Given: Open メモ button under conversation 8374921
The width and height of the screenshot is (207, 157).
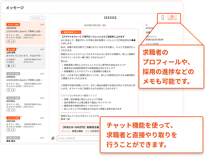Looking at the screenshot, I should tap(11, 110).
